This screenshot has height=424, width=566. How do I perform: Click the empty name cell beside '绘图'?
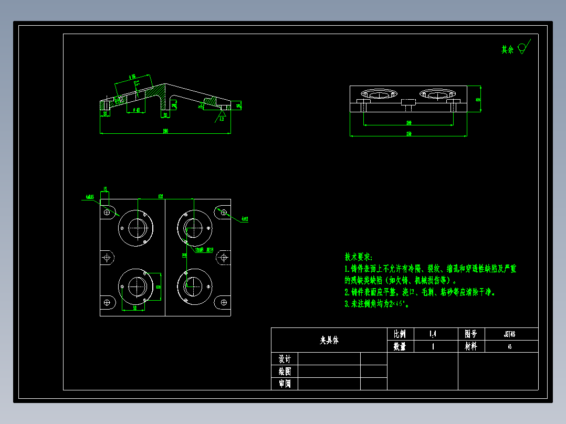tap(329, 372)
